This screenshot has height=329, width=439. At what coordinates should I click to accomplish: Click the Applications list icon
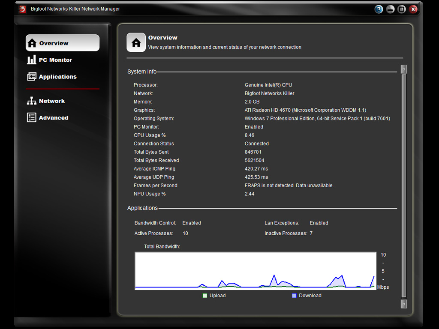(31, 76)
